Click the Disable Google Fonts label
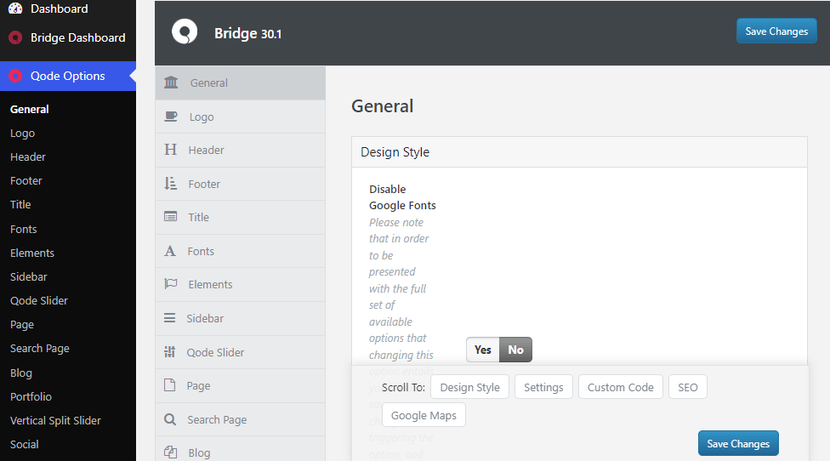 coord(403,196)
